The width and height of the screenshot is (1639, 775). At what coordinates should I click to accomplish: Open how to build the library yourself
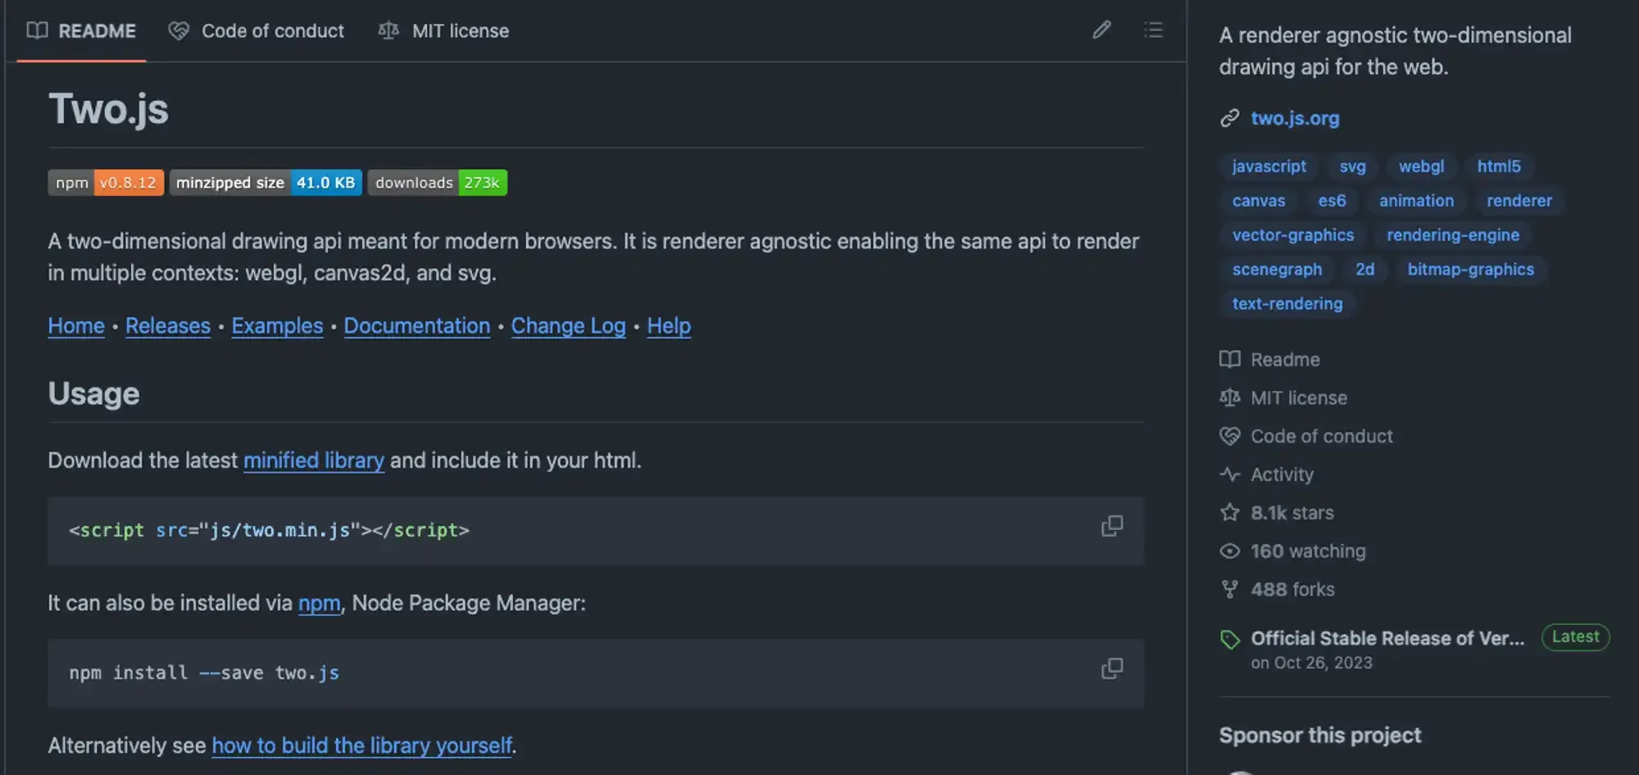[361, 746]
